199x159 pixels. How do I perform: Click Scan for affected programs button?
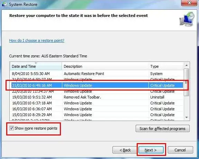(x=163, y=129)
